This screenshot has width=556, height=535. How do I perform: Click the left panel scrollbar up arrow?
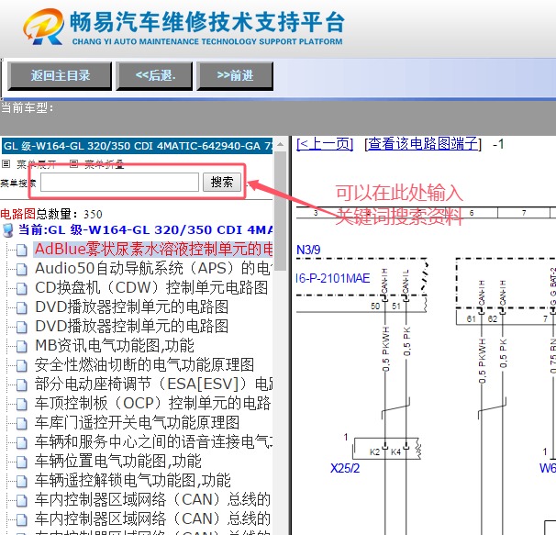click(x=280, y=144)
